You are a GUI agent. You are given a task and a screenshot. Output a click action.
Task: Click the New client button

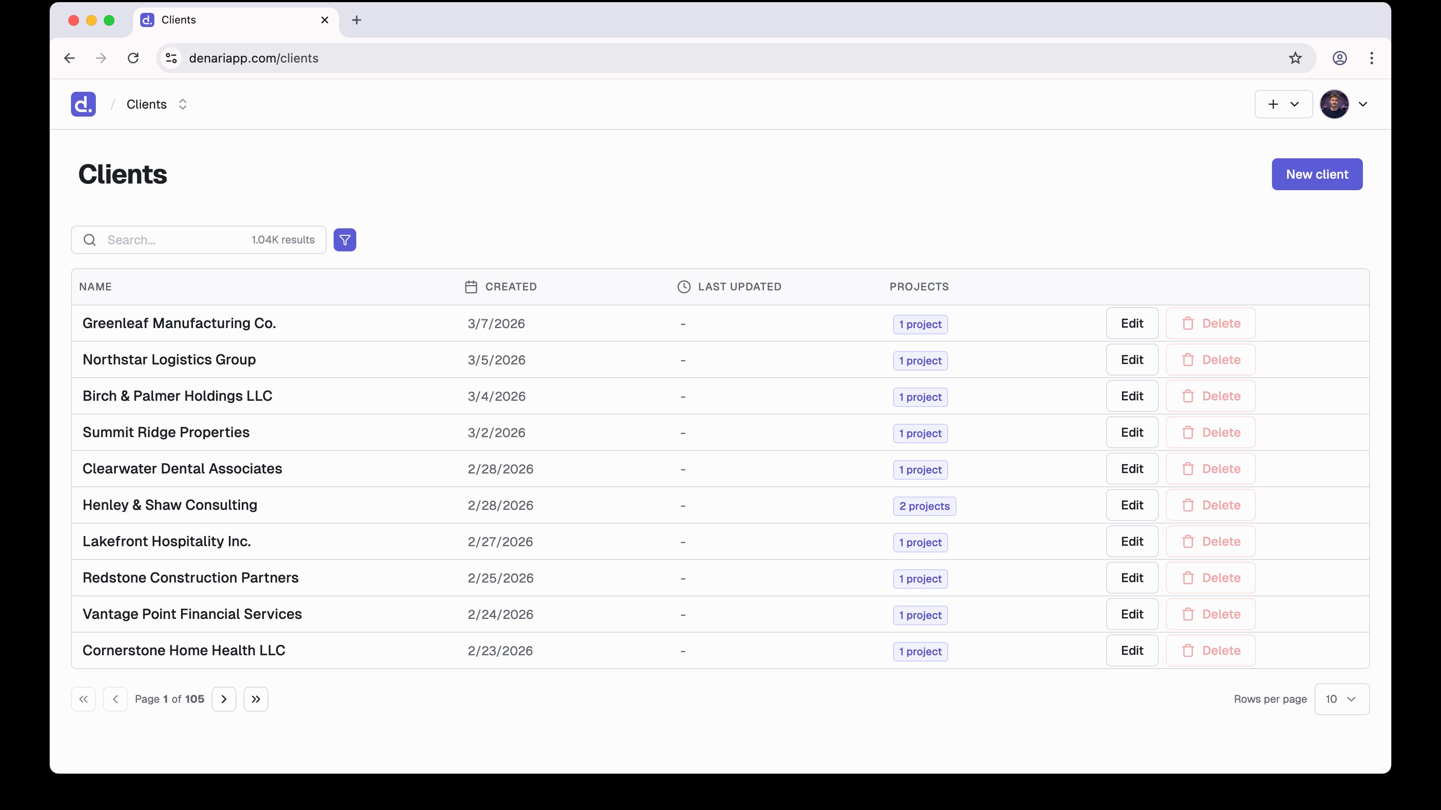pos(1317,174)
